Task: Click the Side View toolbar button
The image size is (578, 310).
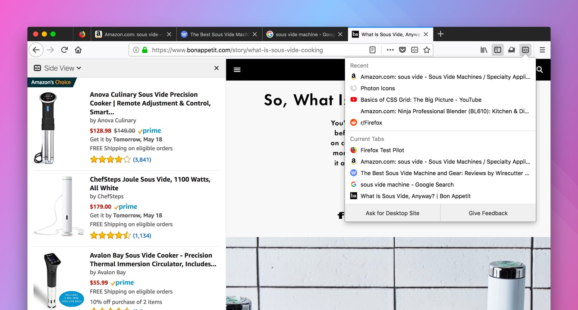Action: (525, 50)
